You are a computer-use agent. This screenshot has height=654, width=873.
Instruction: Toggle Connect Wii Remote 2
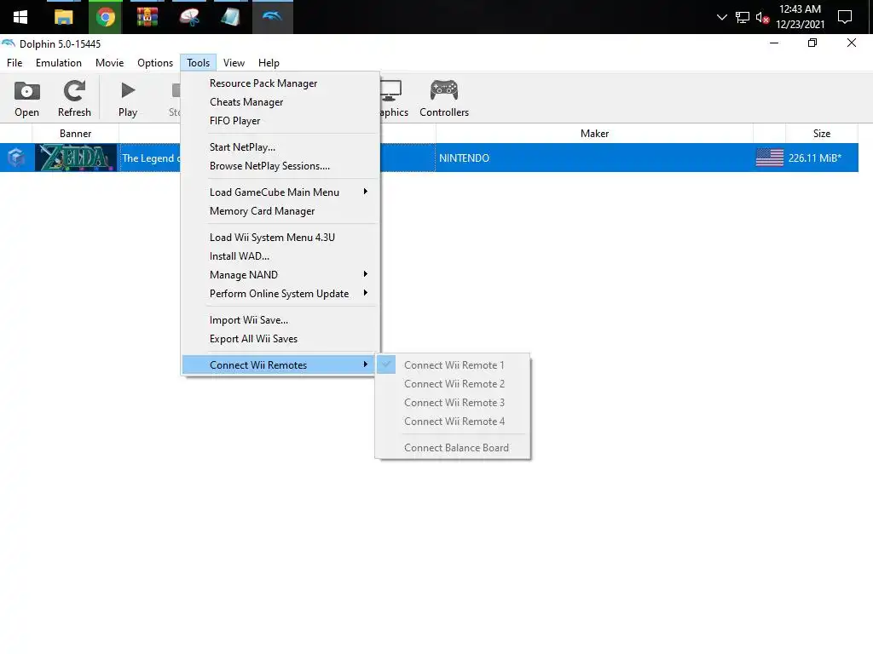(x=454, y=384)
